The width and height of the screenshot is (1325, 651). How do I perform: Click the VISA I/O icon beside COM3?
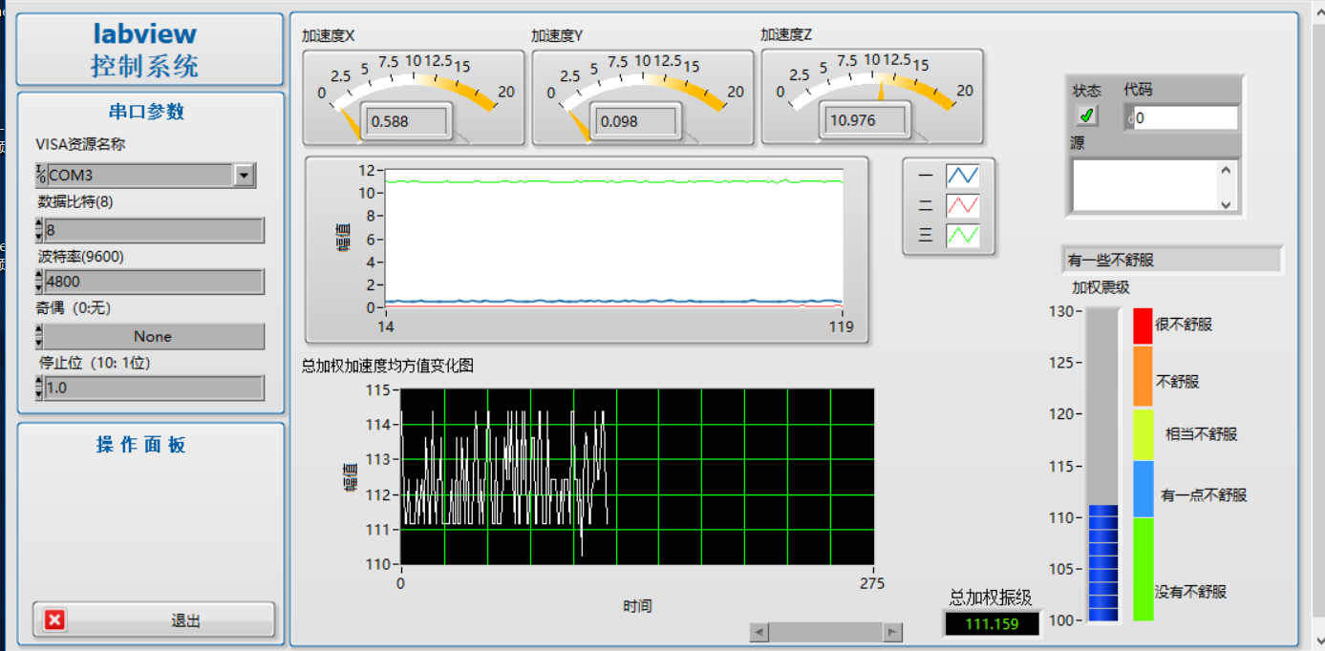(x=41, y=176)
